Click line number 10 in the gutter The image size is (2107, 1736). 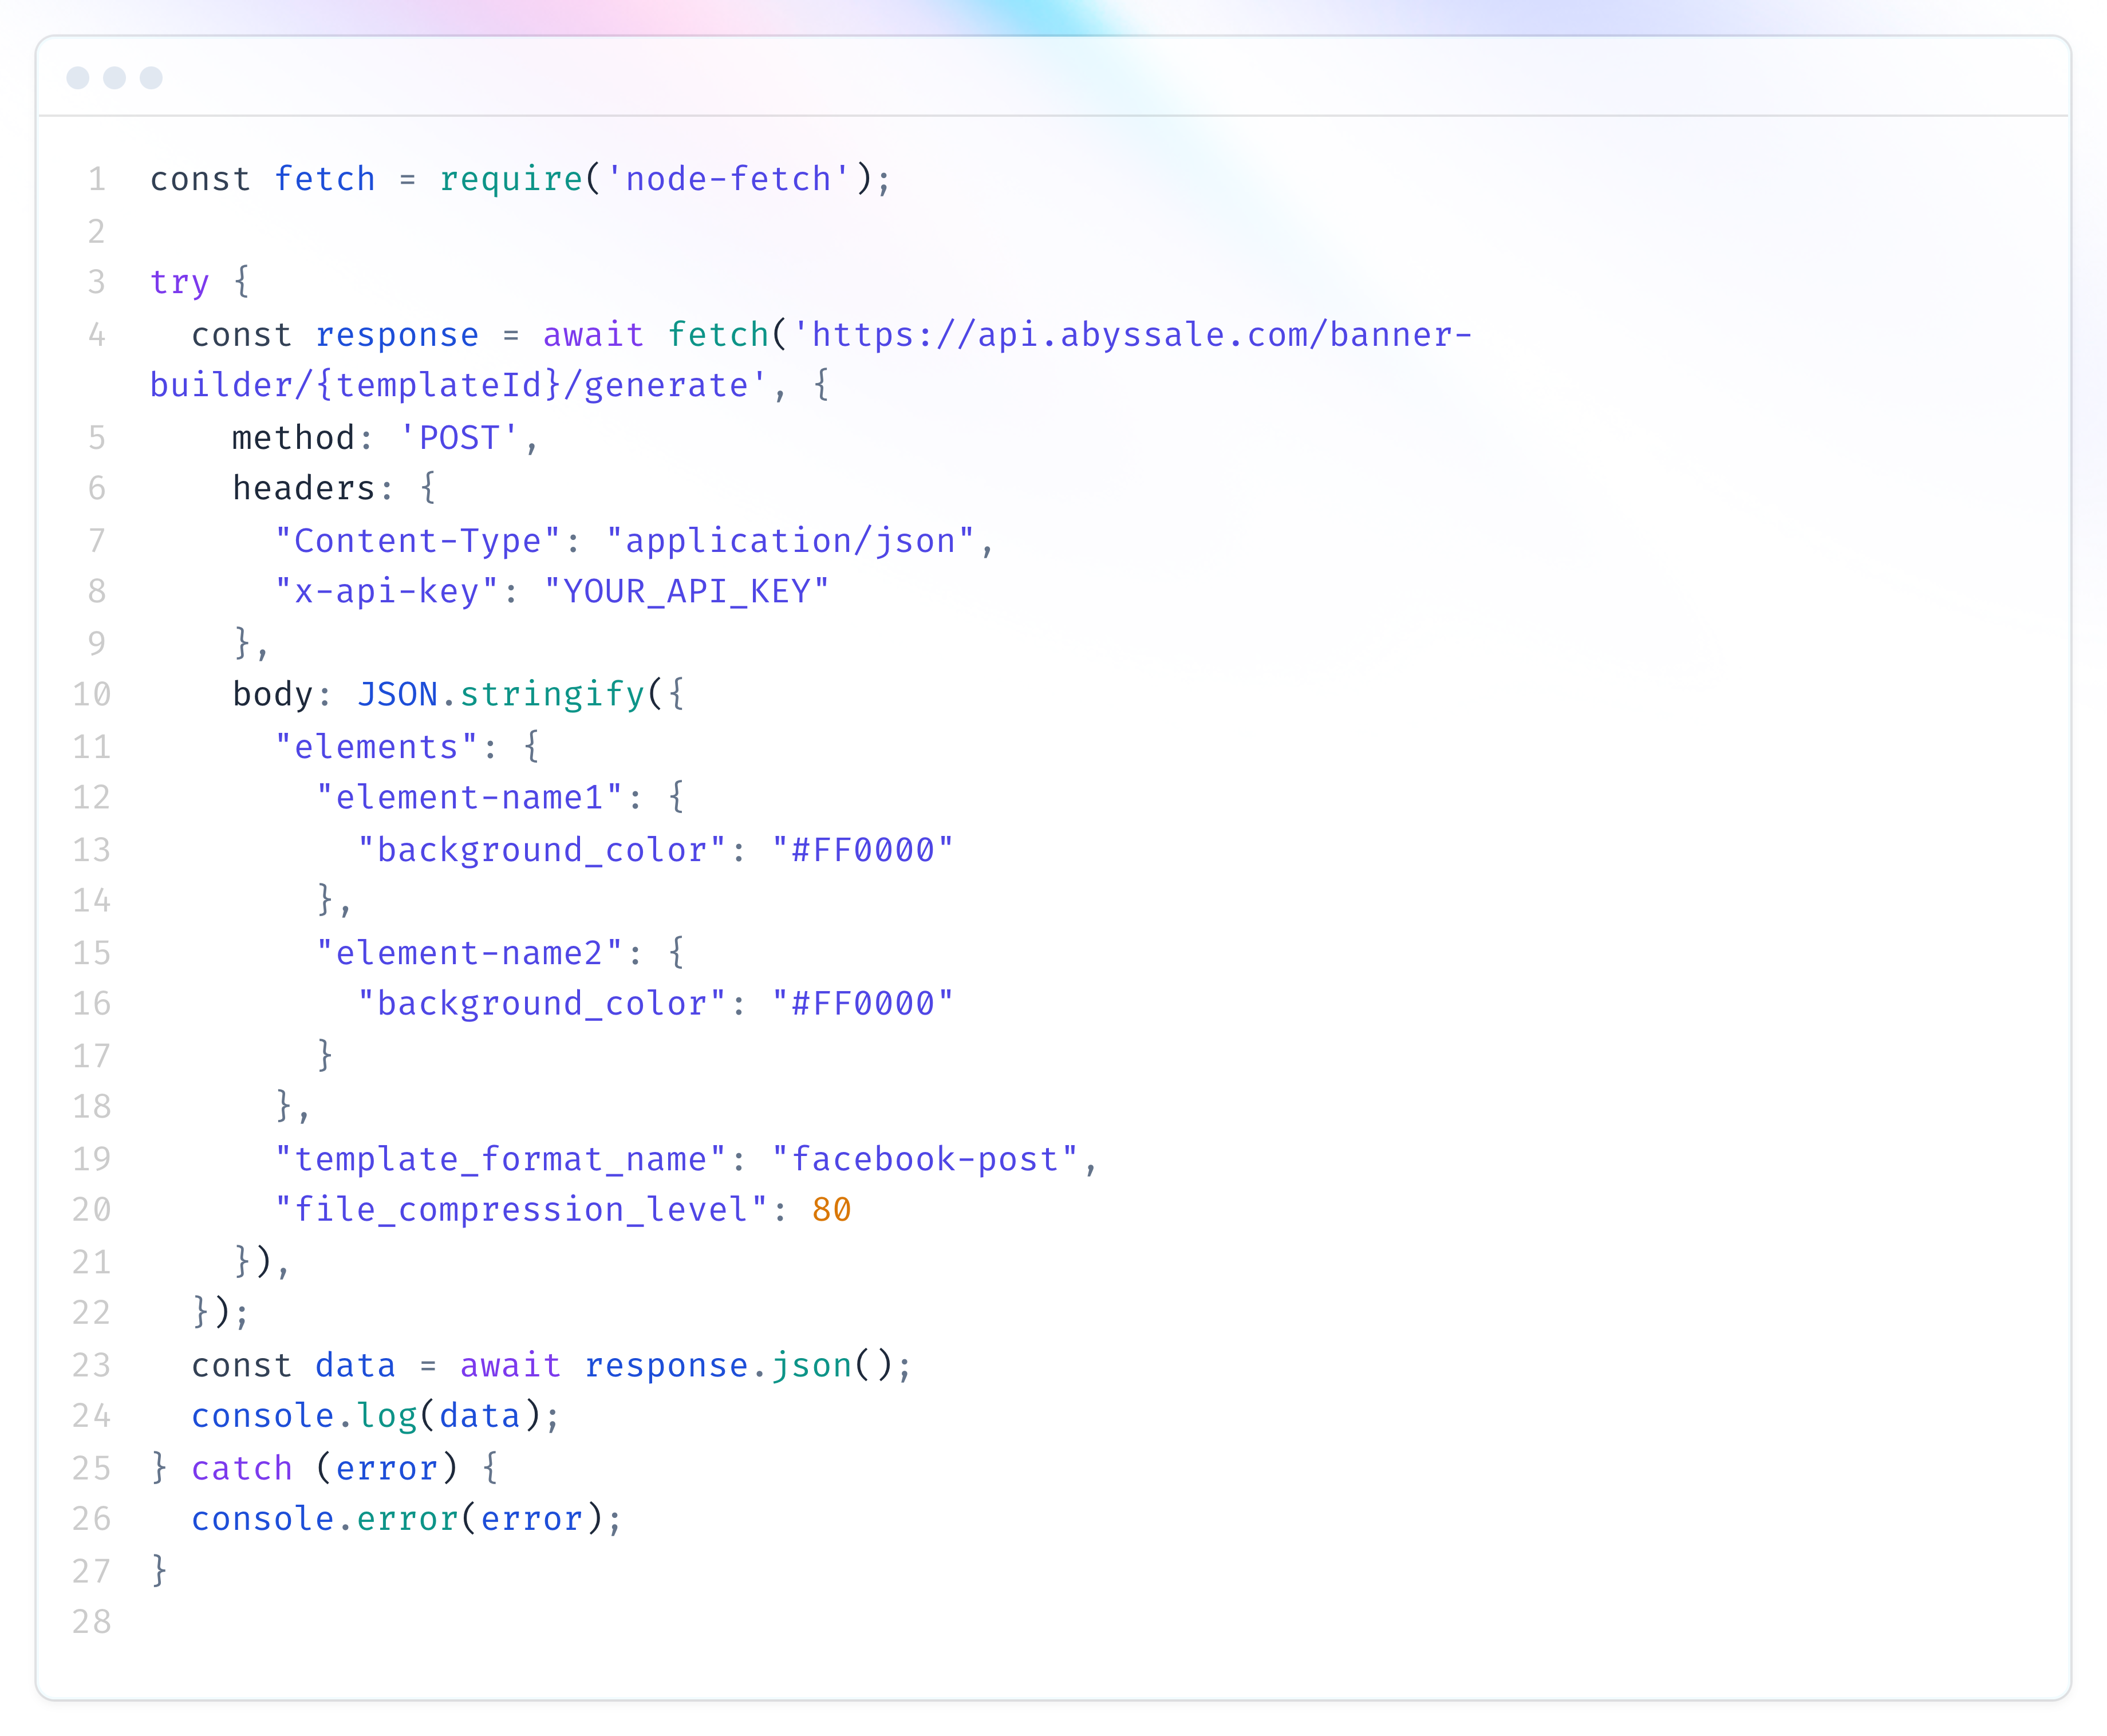91,695
